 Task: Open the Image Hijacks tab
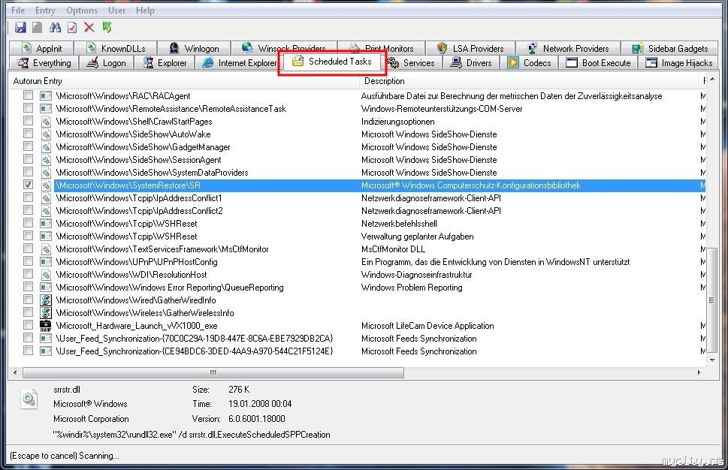[678, 62]
